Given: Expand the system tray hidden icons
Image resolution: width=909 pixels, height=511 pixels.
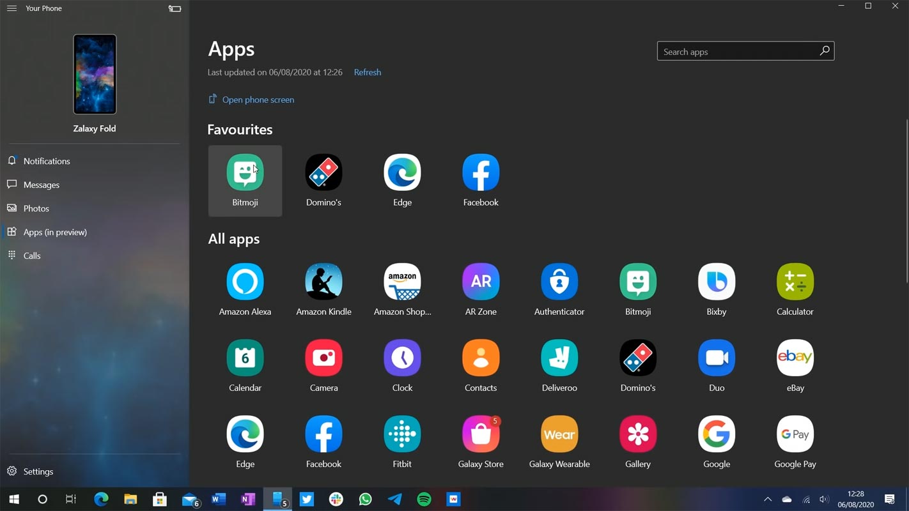Looking at the screenshot, I should click(768, 499).
